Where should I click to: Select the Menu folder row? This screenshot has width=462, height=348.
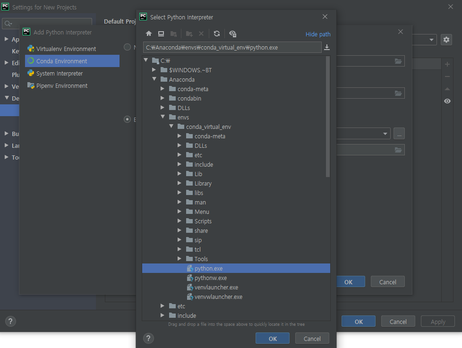click(x=236, y=212)
